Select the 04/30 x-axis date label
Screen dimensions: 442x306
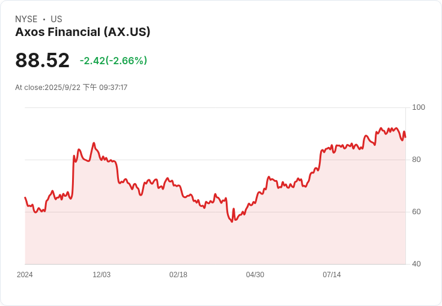coord(255,275)
